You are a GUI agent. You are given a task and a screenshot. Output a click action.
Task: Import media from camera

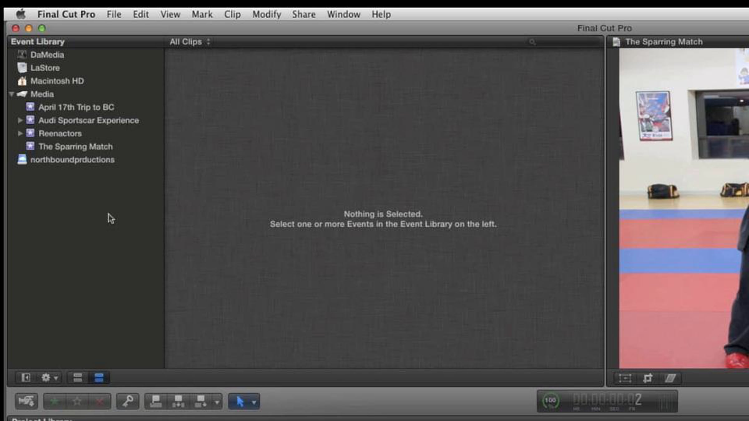point(27,401)
